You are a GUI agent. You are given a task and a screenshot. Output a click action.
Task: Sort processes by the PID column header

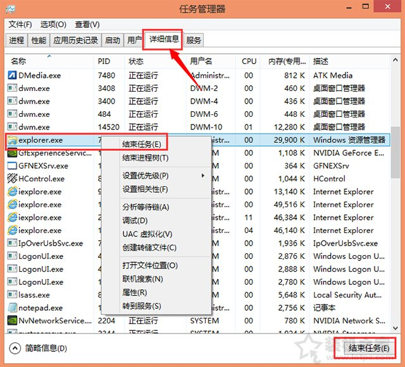click(104, 61)
